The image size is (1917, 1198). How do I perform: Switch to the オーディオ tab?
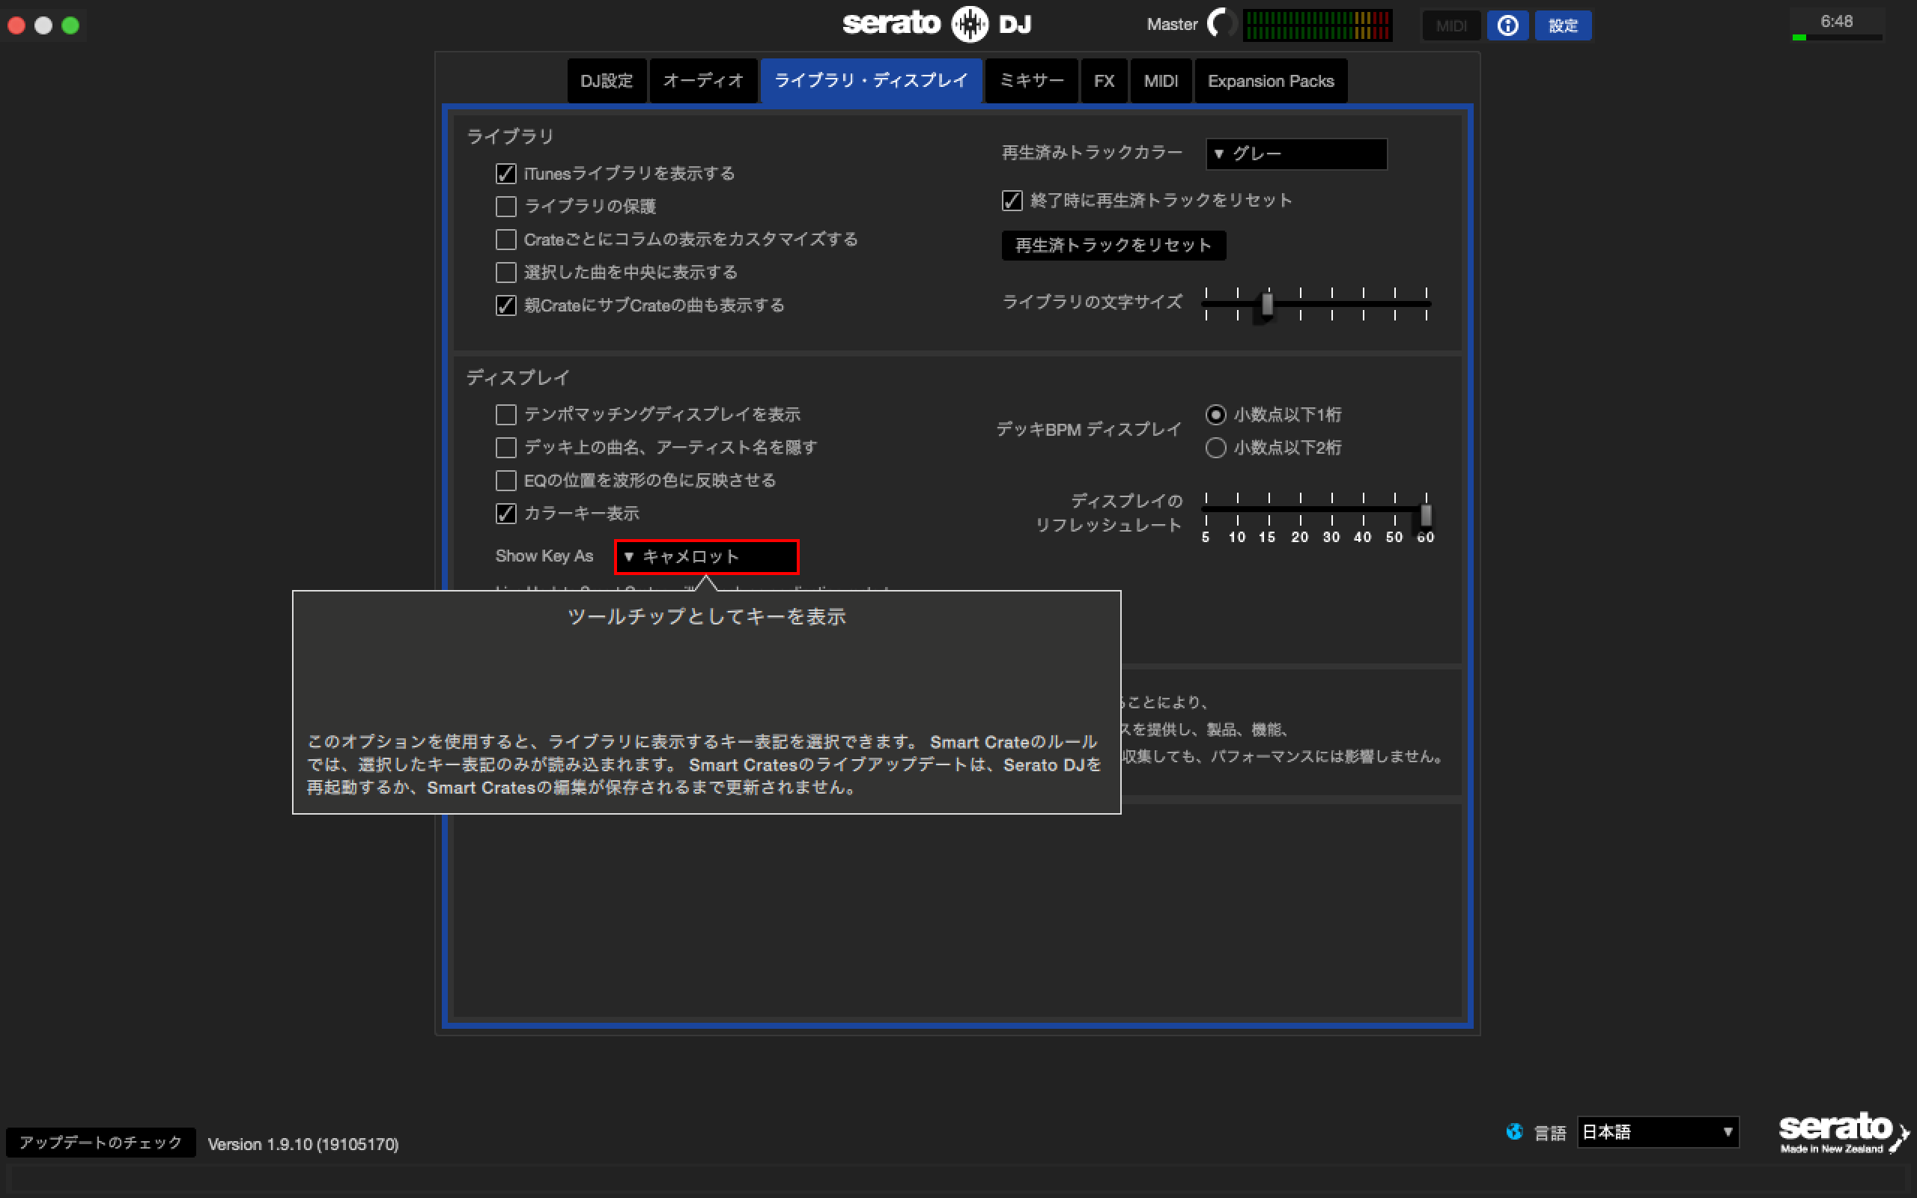click(702, 81)
